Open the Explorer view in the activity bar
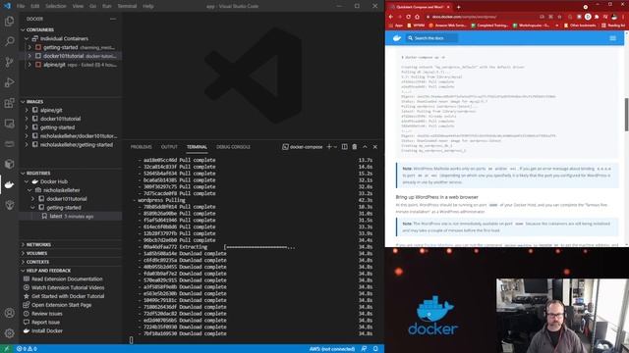 click(9, 21)
